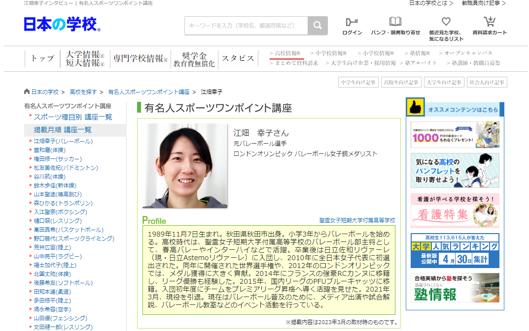Click the search magnifier button
529x331 pixels.
click(x=317, y=26)
